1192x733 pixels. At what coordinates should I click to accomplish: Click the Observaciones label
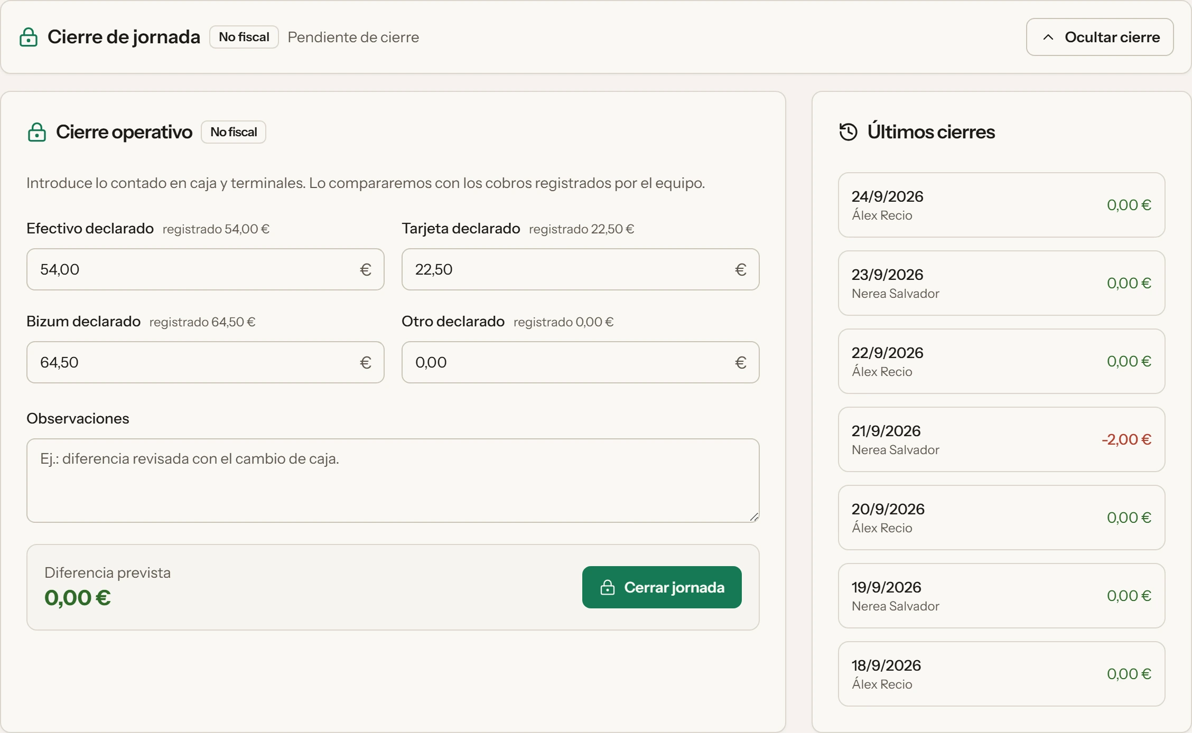pyautogui.click(x=78, y=419)
